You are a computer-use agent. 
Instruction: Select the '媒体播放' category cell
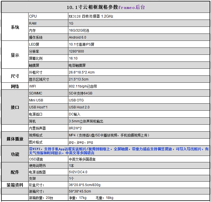tap(15, 139)
